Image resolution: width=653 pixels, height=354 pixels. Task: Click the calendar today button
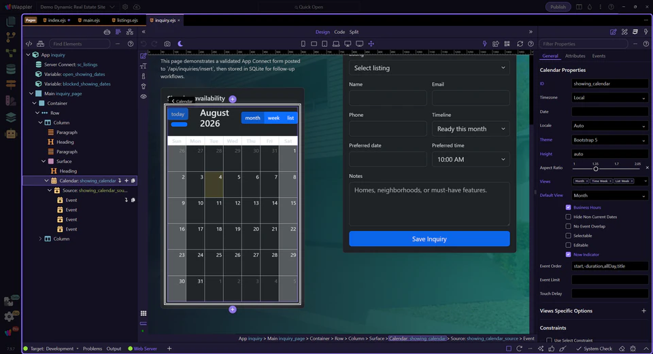(x=178, y=114)
